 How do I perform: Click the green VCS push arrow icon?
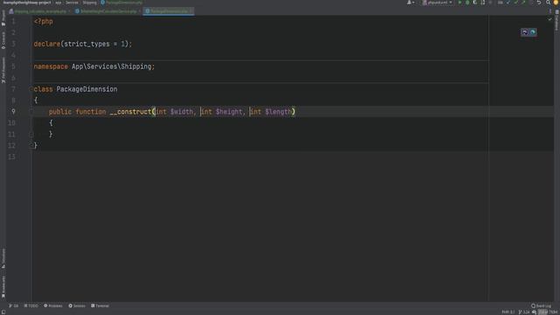pyautogui.click(x=523, y=3)
